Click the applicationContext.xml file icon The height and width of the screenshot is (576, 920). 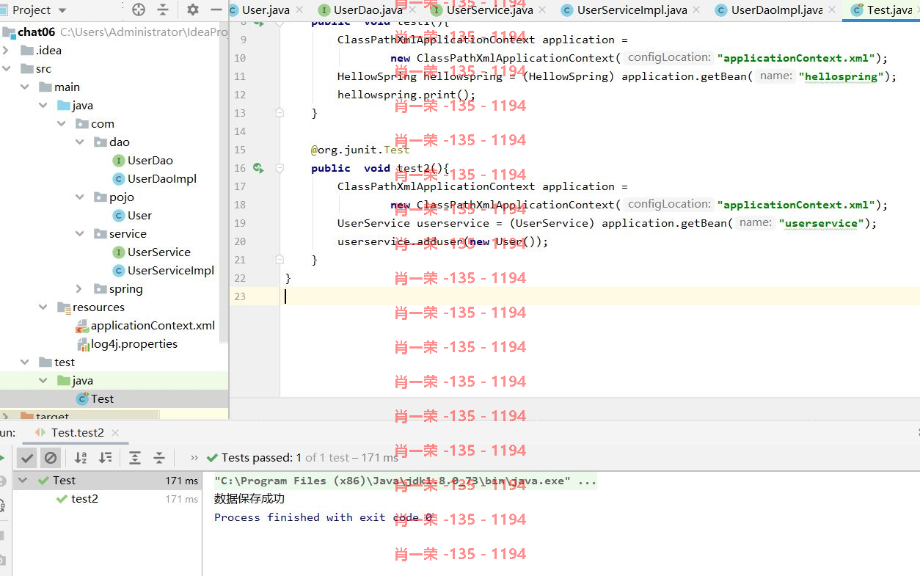tap(82, 326)
